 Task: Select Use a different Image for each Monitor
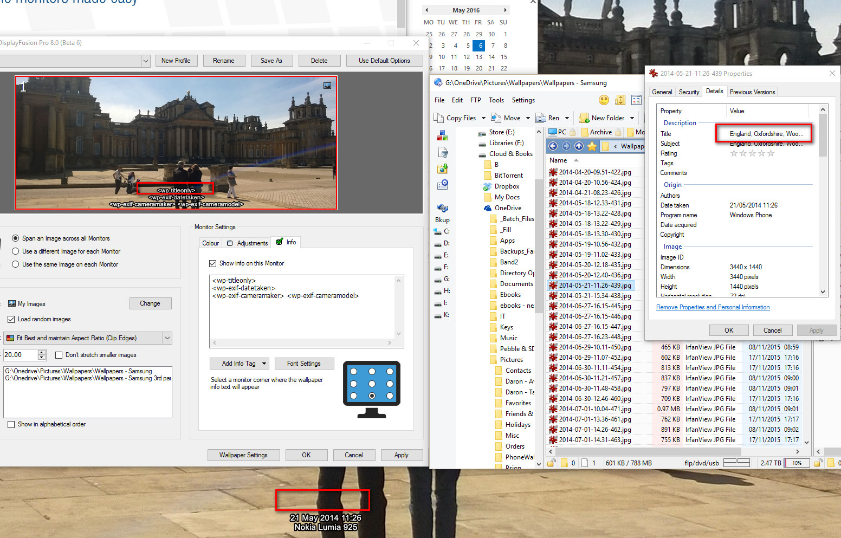[x=16, y=251]
